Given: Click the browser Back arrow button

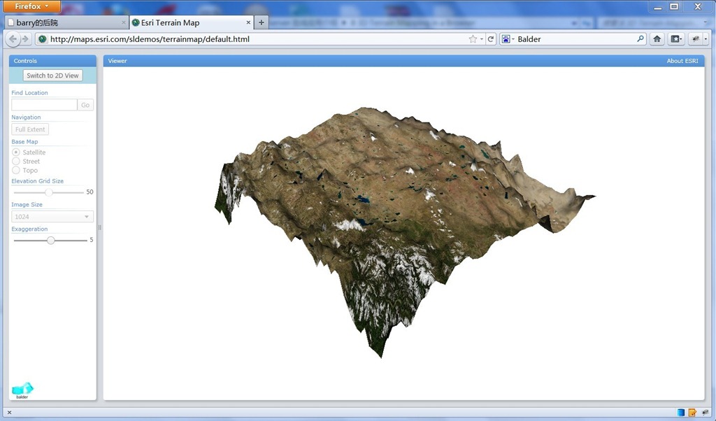Looking at the screenshot, I should [14, 39].
